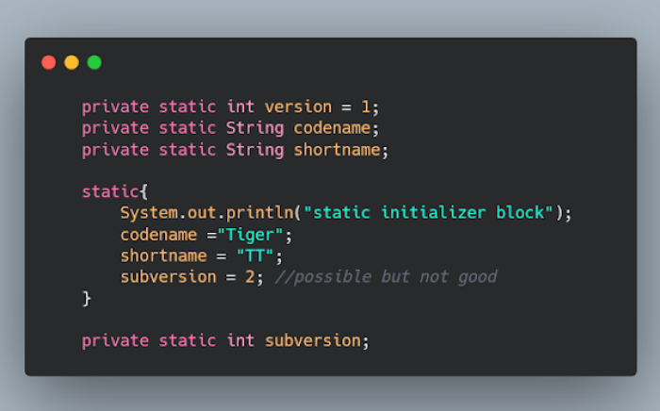The height and width of the screenshot is (411, 660).
Task: Click shortname in its String declaration
Action: point(337,150)
